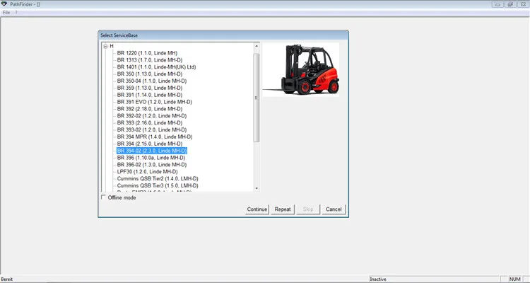This screenshot has height=283, width=530.
Task: Close the PathFinder window
Action: 523,4
